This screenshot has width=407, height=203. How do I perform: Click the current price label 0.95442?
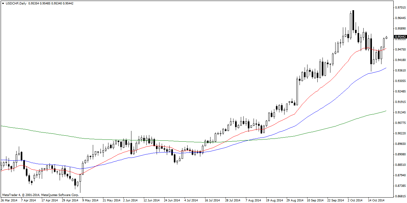point(400,37)
